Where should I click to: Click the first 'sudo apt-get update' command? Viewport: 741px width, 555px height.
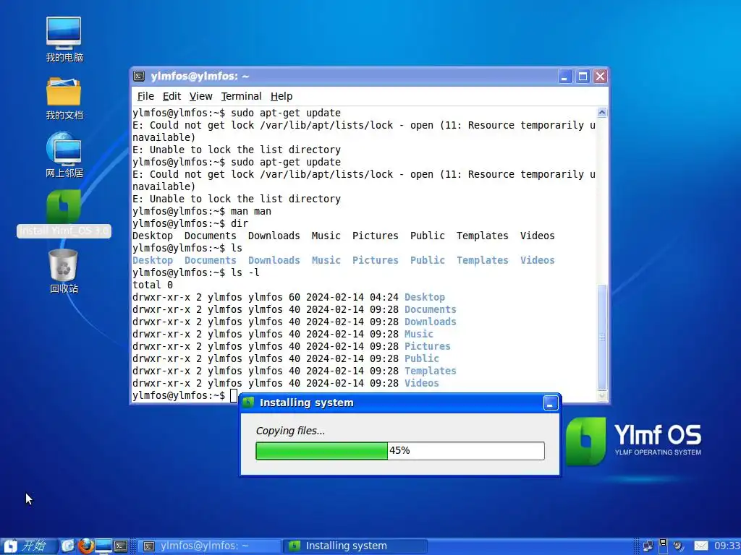click(285, 113)
